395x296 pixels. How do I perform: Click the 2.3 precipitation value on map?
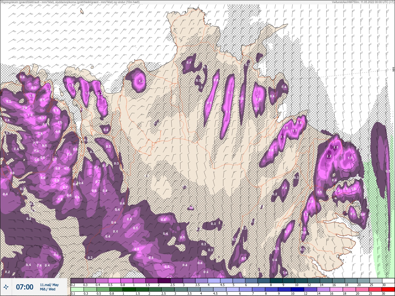click(x=336, y=147)
